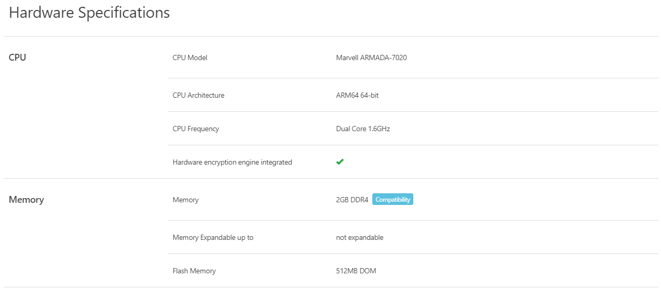Click the CPU Architecture label
This screenshot has width=661, height=289.
point(198,95)
